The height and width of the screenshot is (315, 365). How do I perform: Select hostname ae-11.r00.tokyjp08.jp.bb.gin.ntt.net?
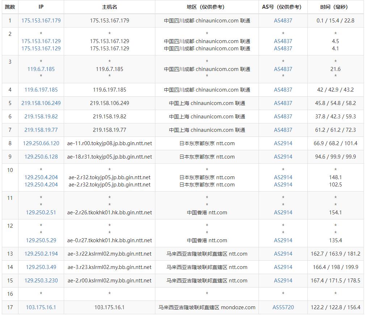pos(109,143)
